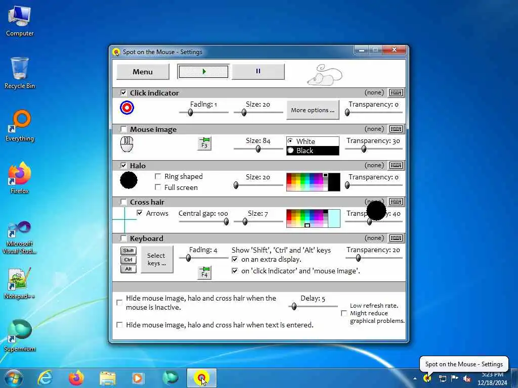Tick the Full screen checkbox

click(x=158, y=187)
